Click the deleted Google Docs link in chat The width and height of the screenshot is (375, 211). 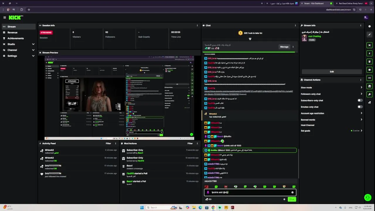point(248,93)
